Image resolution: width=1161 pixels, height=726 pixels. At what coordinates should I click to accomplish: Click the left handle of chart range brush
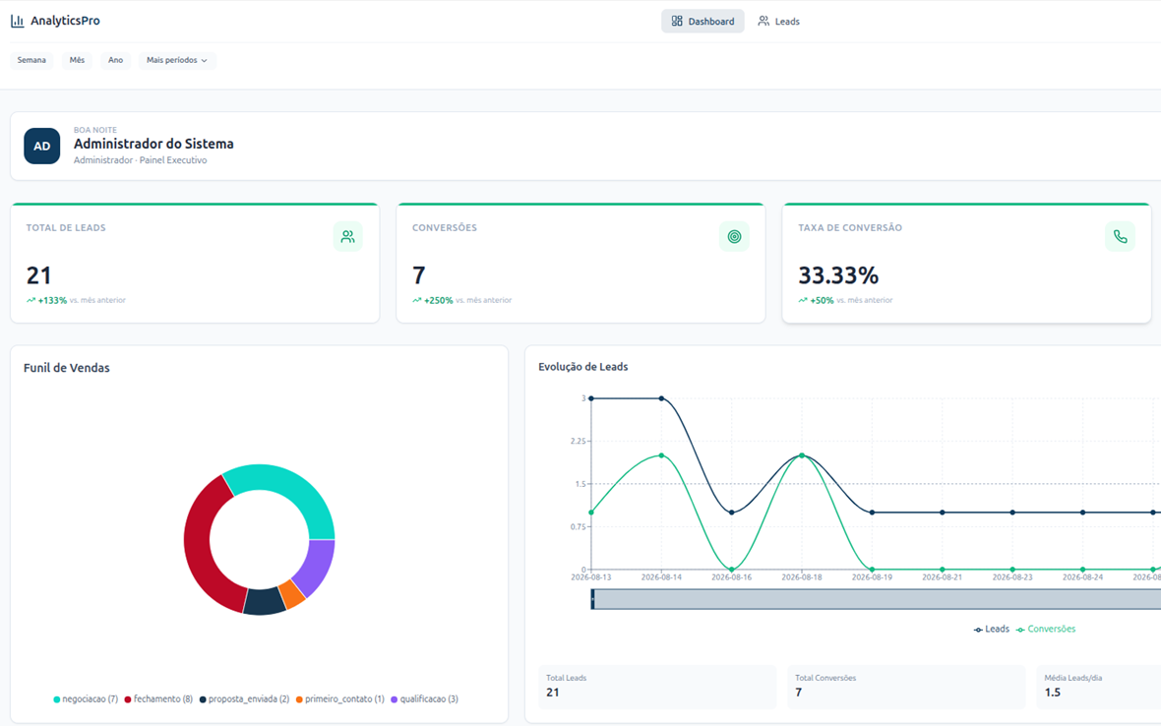(x=592, y=599)
